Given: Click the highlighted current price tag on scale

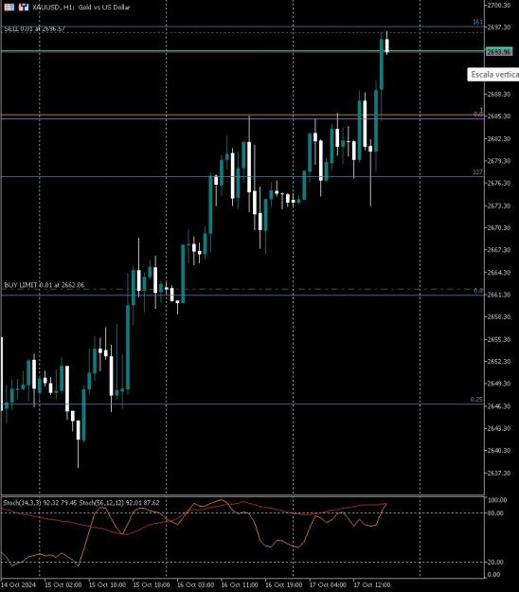Looking at the screenshot, I should pyautogui.click(x=499, y=51).
